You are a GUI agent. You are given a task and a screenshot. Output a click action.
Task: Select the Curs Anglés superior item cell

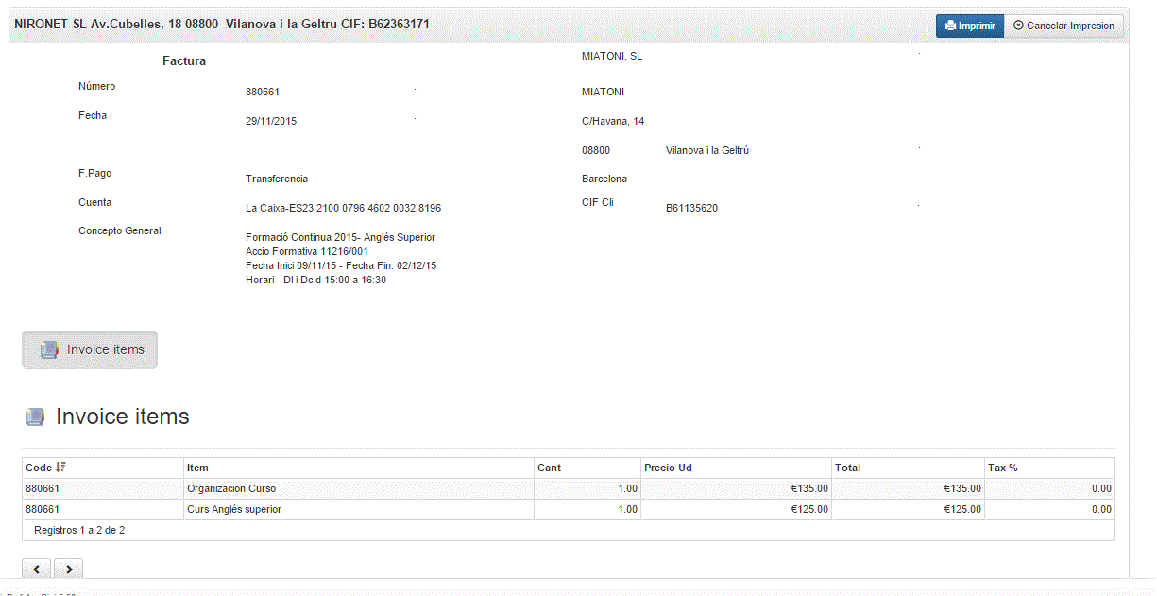[x=359, y=509]
